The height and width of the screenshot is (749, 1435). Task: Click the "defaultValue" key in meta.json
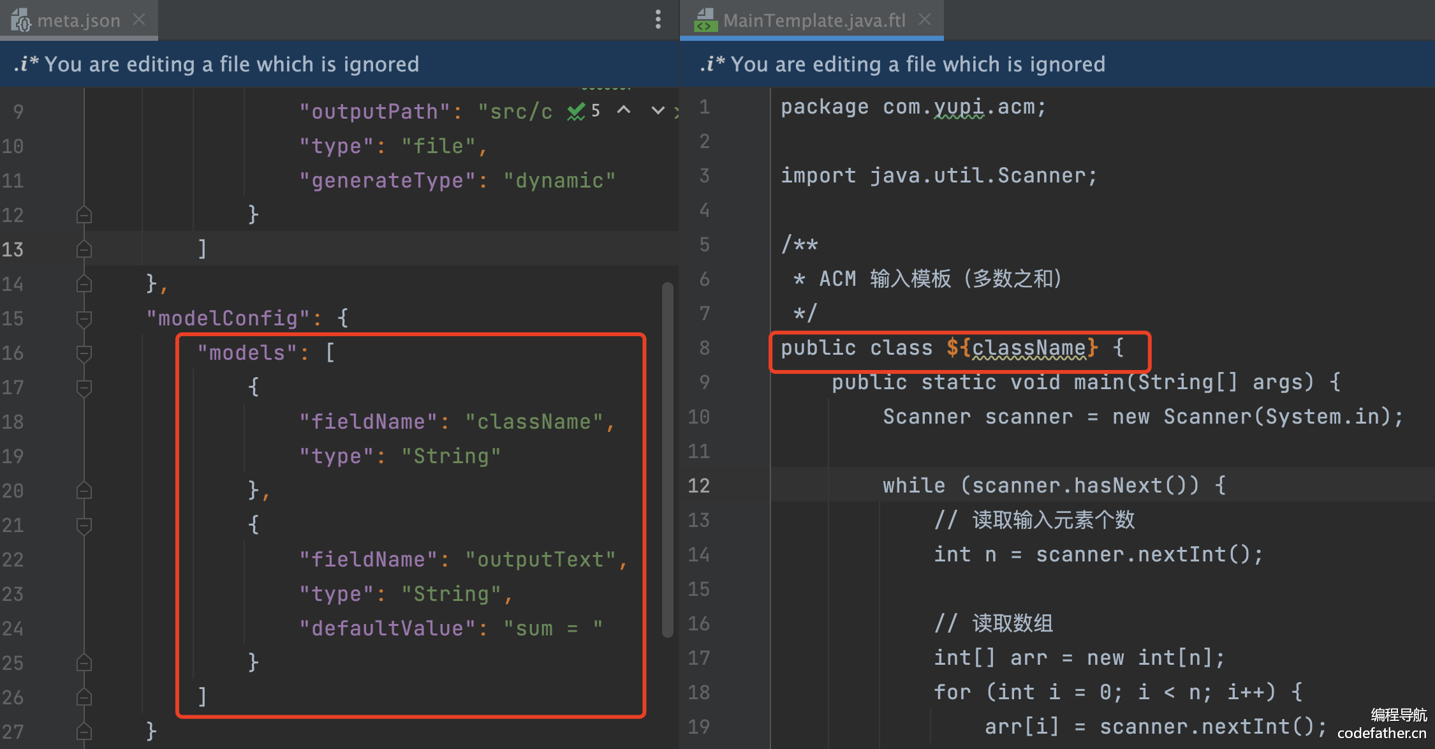point(387,628)
